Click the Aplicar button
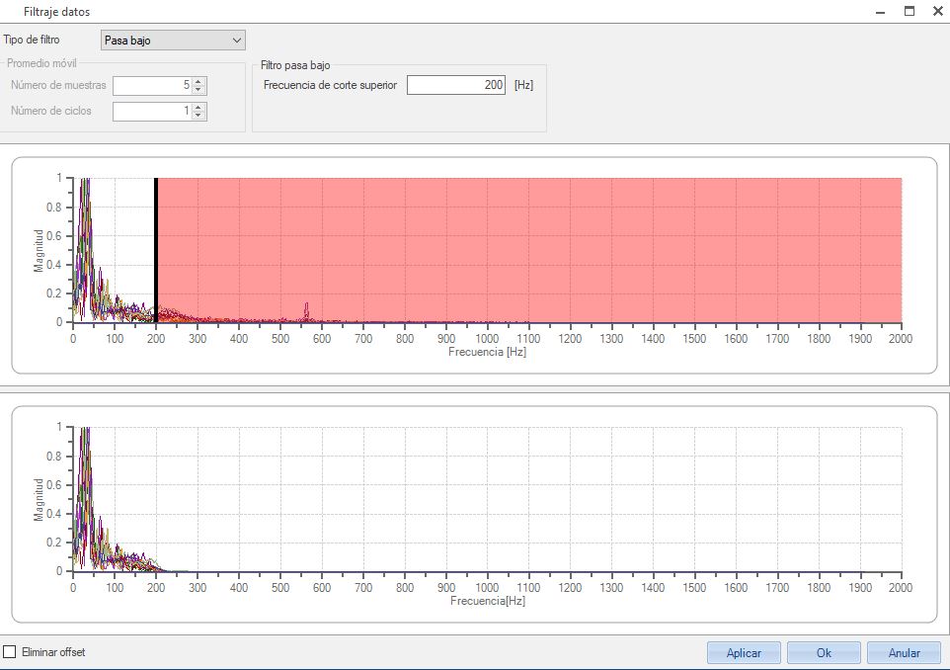 tap(744, 653)
